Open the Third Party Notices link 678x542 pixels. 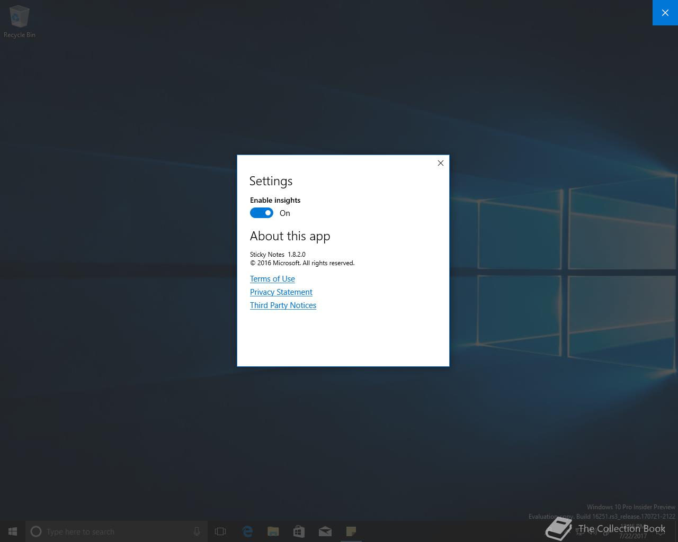coord(283,305)
